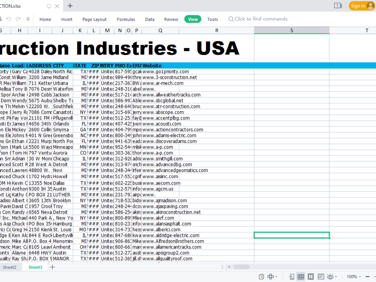
Task: Open the window count icon near Sign in
Action: point(338,6)
